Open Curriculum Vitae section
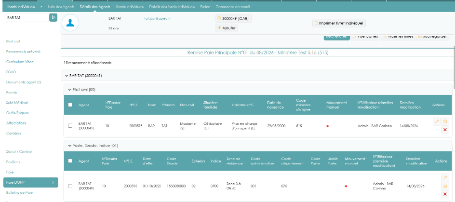The height and width of the screenshot is (202, 455). (20, 62)
